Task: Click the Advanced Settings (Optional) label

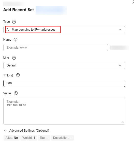Action: click(x=29, y=131)
